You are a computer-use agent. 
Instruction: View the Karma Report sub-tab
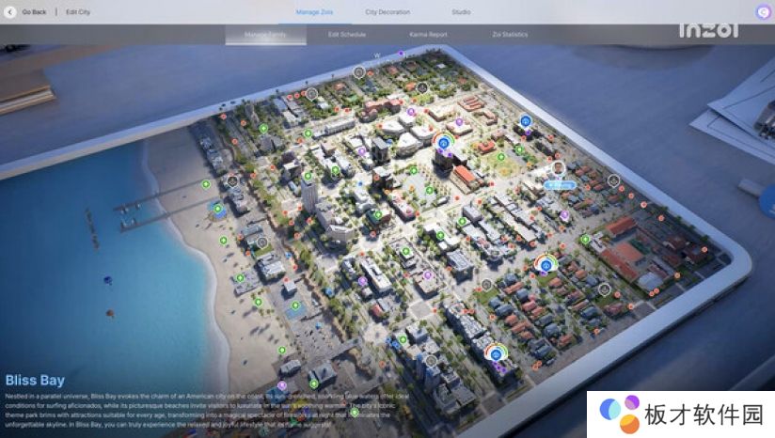pyautogui.click(x=428, y=34)
